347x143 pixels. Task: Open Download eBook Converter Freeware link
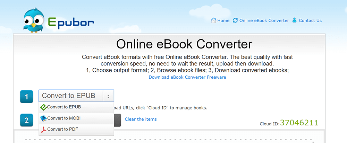tap(187, 77)
